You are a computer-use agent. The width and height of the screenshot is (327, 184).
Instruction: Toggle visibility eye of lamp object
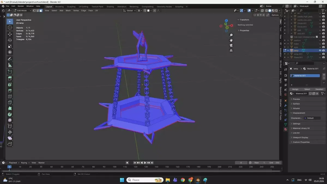(x=320, y=50)
